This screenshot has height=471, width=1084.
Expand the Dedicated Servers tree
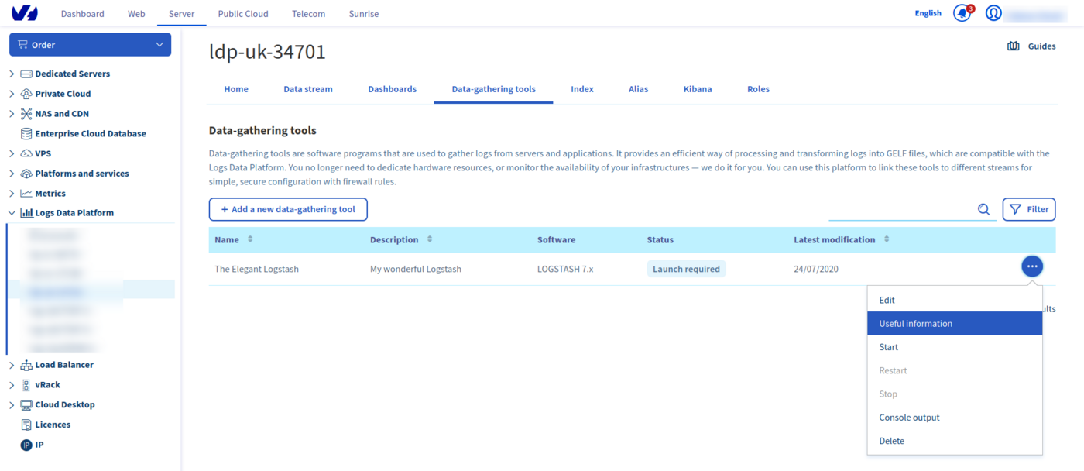click(12, 74)
